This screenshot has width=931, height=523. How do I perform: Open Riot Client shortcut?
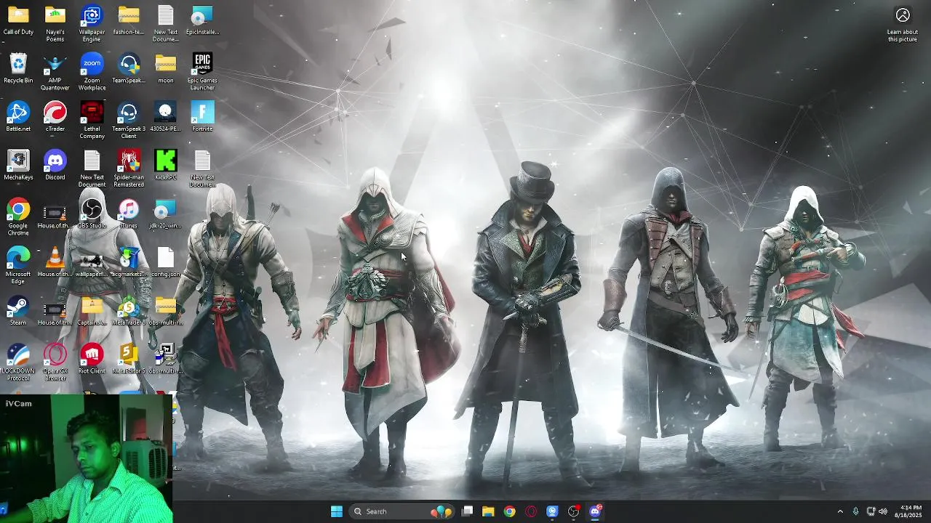(92, 360)
